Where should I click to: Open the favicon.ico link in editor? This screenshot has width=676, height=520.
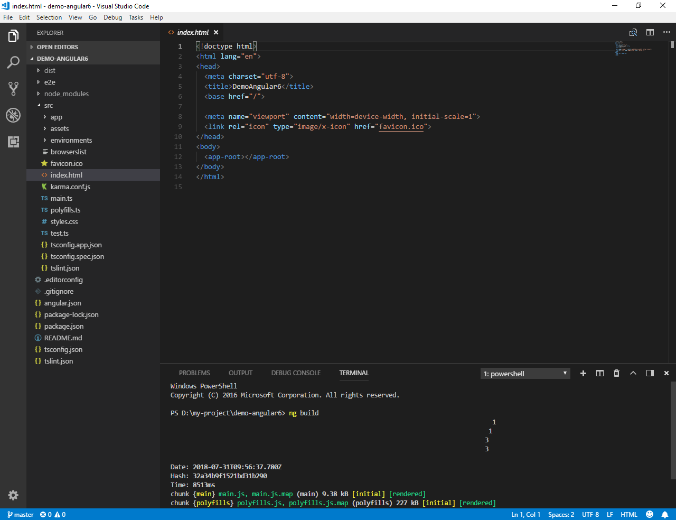click(401, 127)
